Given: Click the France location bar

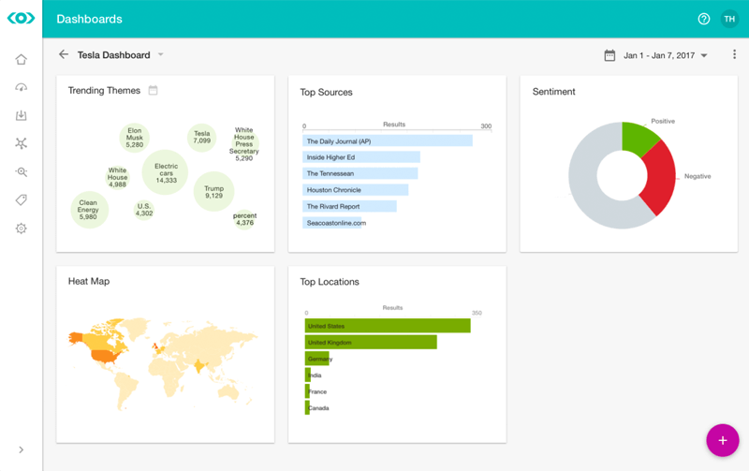Looking at the screenshot, I should (307, 391).
